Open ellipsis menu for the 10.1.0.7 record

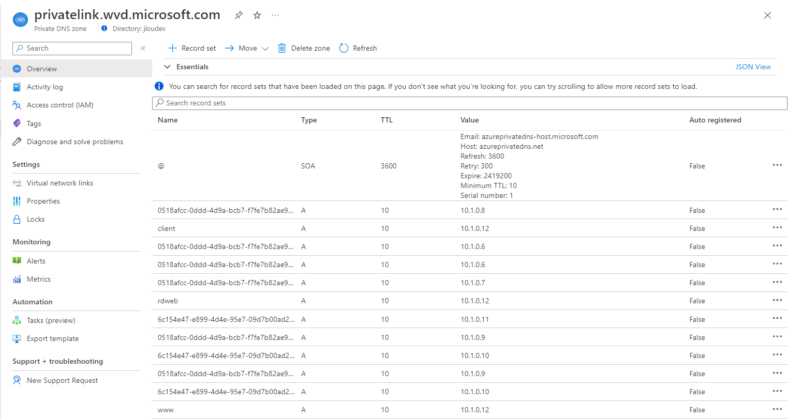[777, 282]
